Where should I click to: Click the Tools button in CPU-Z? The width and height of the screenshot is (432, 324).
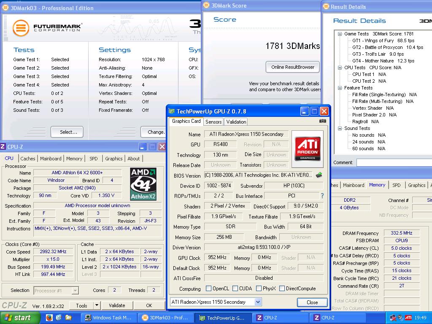click(x=81, y=305)
